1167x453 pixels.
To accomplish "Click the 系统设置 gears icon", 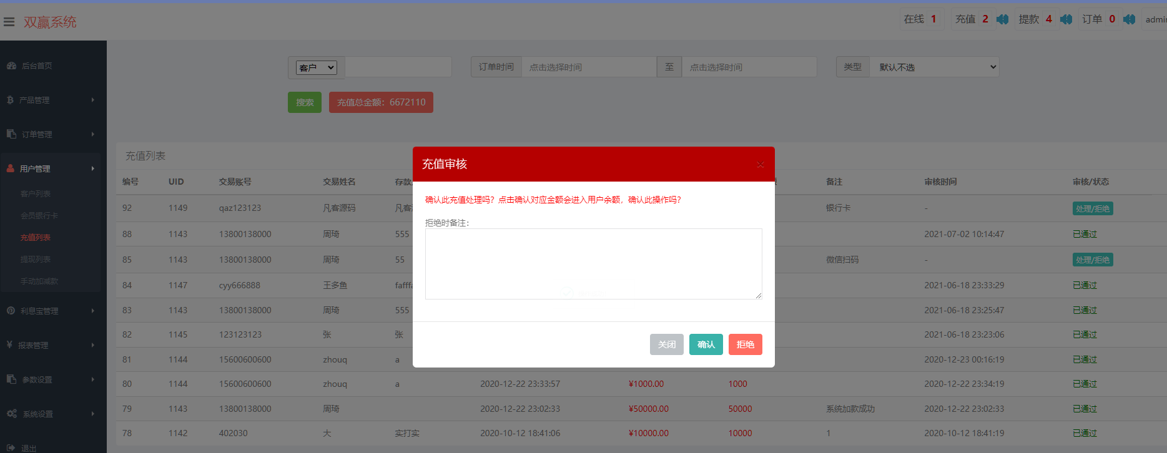I will pyautogui.click(x=11, y=414).
